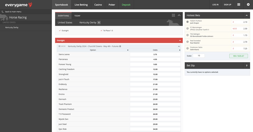Uncheck the To Place 1-3 checkbox
The image size is (253, 132).
coord(101,31)
